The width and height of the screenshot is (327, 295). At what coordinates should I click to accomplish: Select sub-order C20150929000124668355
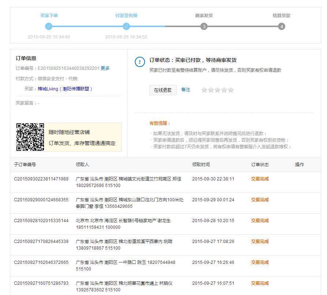(x=41, y=200)
